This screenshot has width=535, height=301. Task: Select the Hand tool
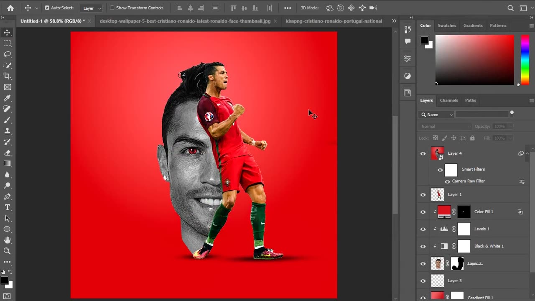[x=7, y=240]
